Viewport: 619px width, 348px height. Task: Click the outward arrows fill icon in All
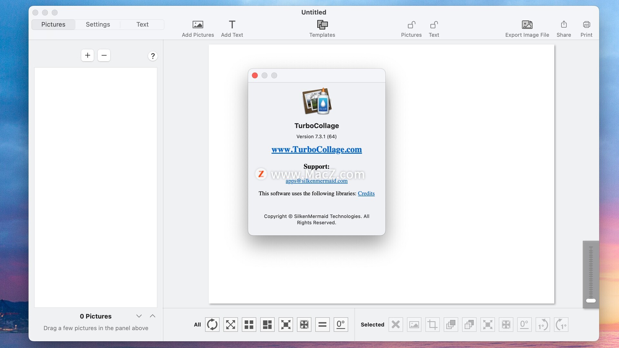[x=286, y=324]
